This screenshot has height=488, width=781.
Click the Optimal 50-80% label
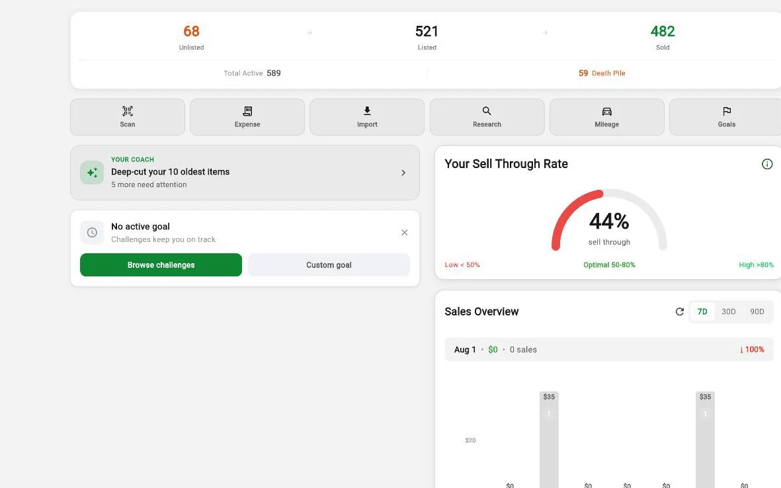point(609,265)
